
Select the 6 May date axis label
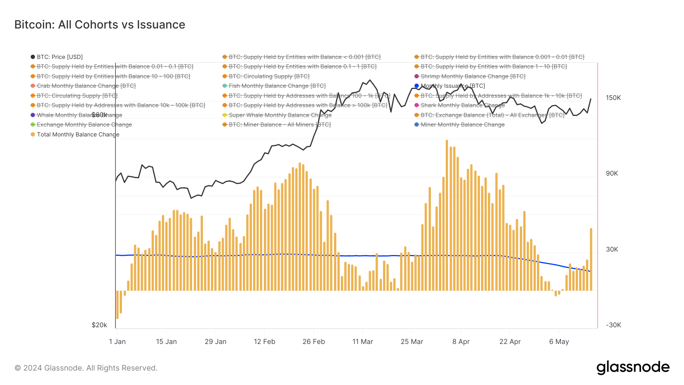[x=559, y=342]
